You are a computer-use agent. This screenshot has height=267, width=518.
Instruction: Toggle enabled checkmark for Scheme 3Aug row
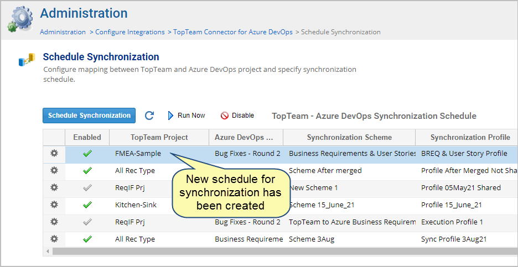(87, 239)
